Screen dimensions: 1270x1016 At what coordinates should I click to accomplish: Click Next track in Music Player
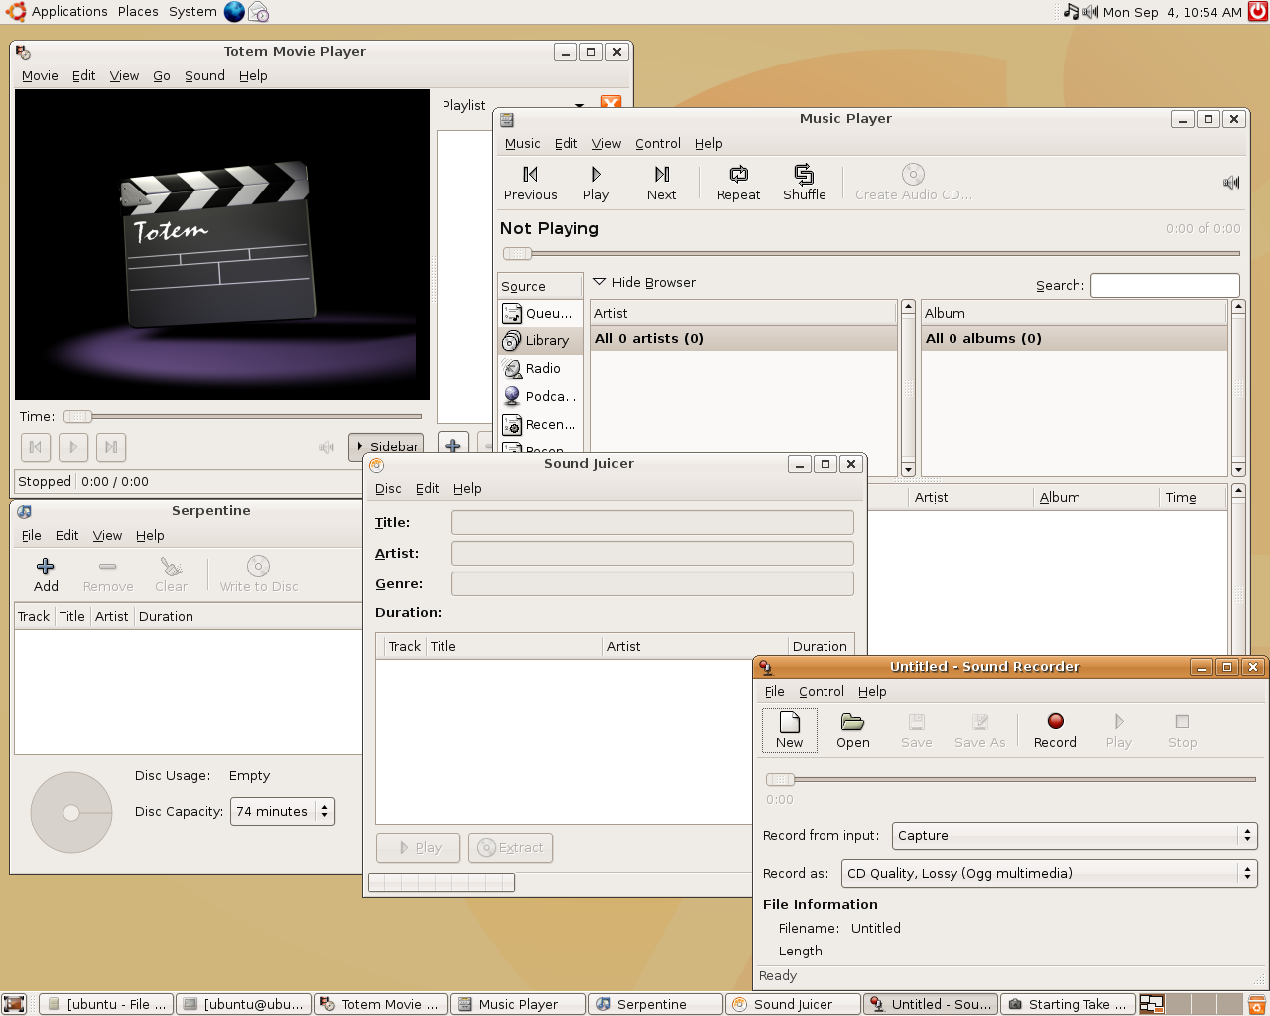661,184
